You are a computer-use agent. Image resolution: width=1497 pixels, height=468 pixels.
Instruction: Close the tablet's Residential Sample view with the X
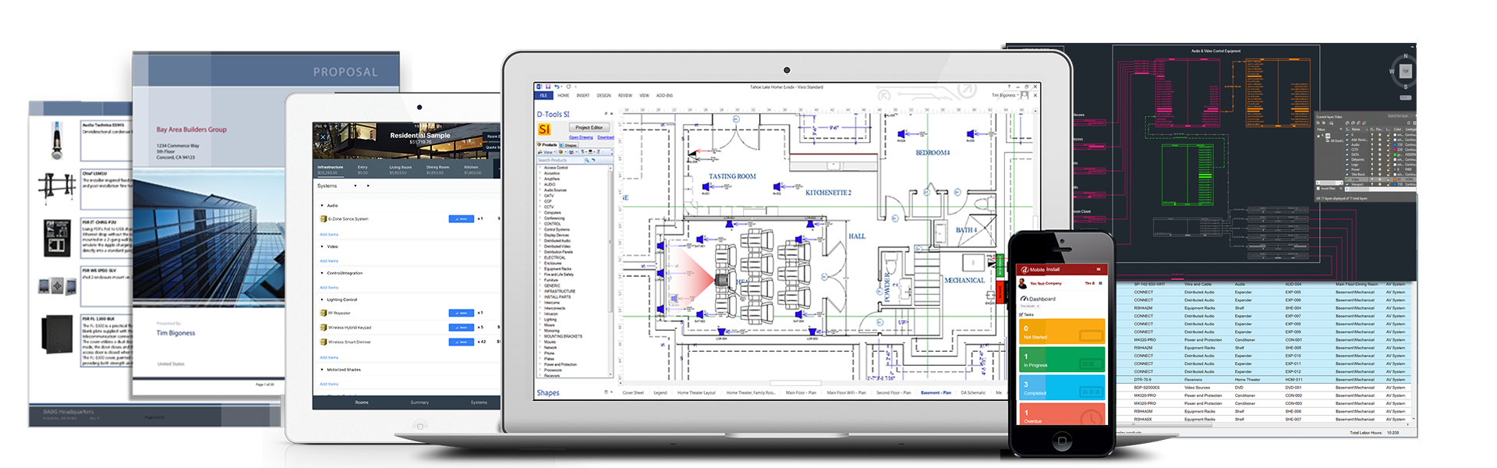pyautogui.click(x=323, y=137)
